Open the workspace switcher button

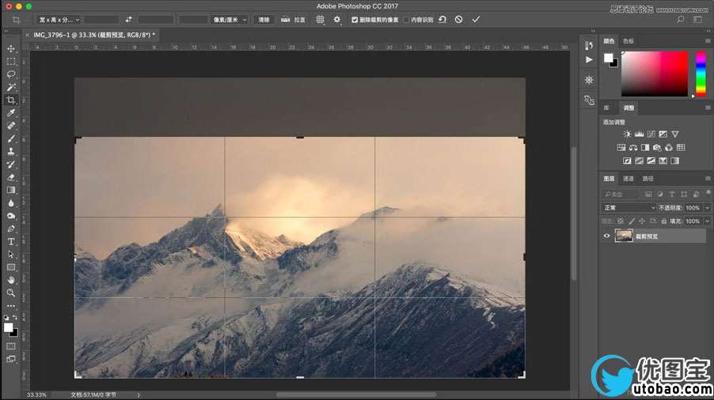tap(697, 20)
